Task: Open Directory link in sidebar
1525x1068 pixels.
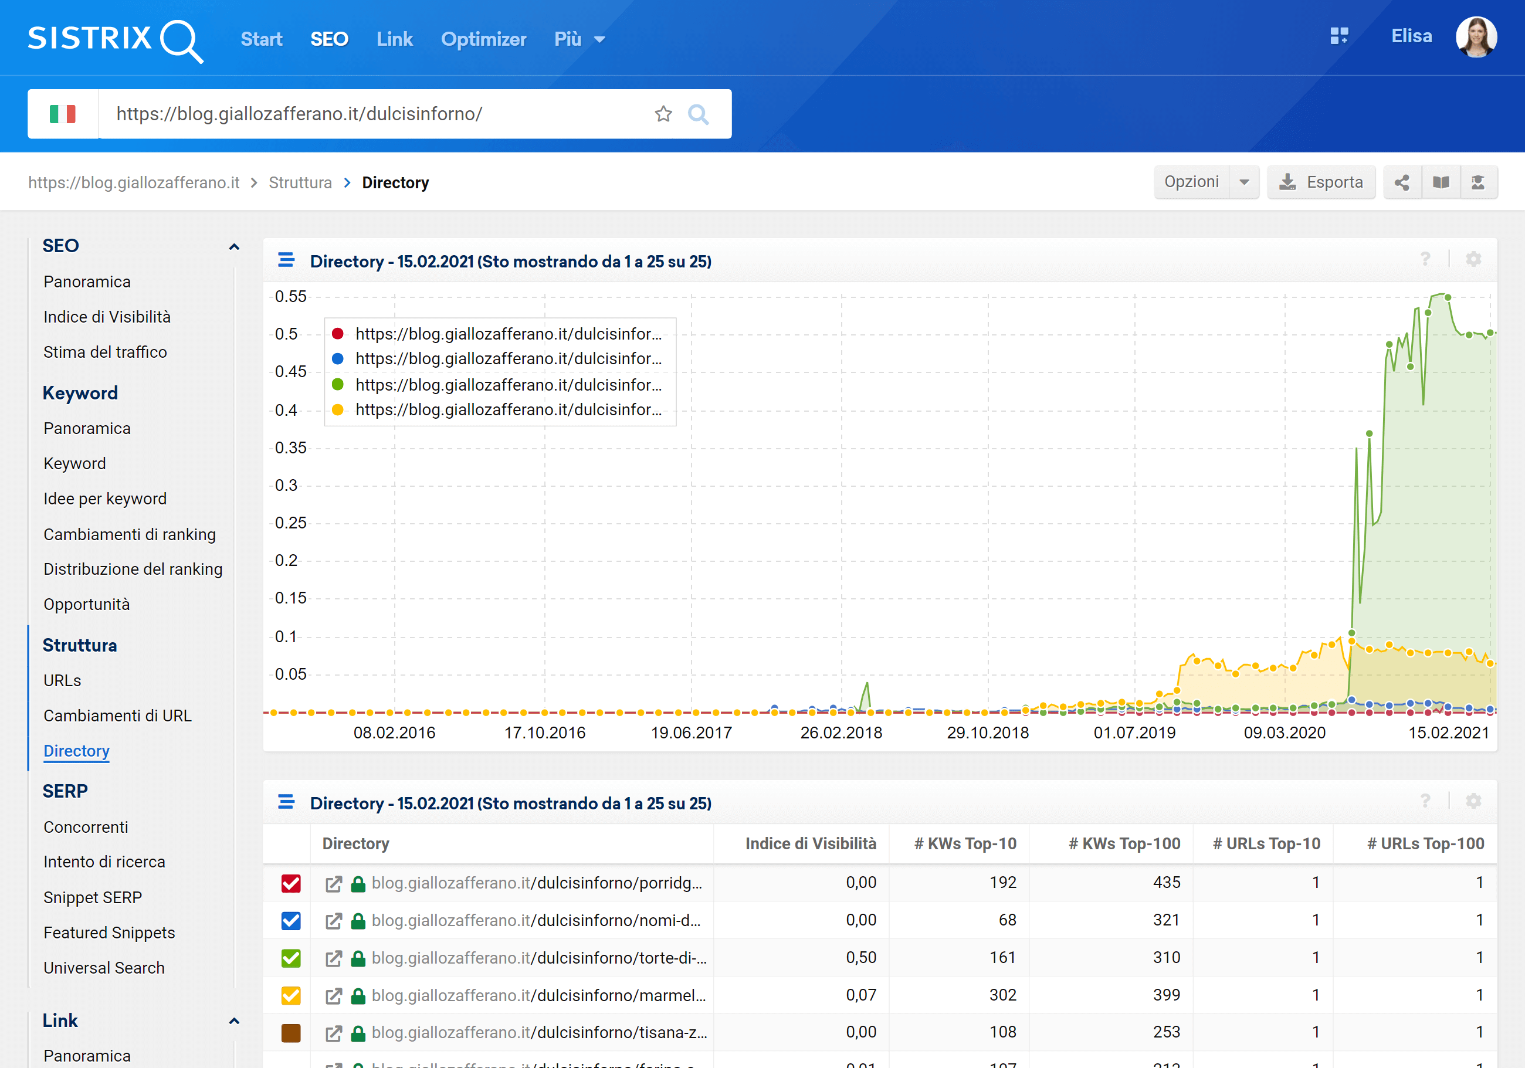Action: pyautogui.click(x=76, y=751)
